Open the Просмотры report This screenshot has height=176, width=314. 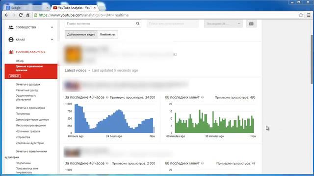tap(23, 114)
